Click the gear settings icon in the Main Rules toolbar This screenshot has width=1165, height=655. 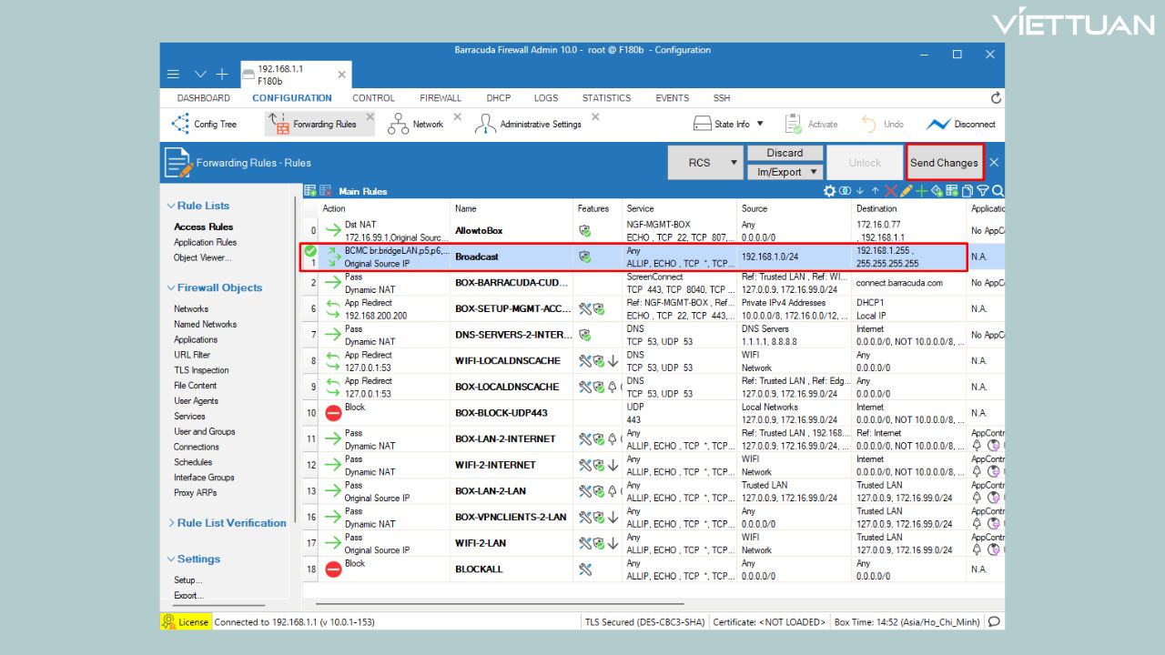point(829,191)
